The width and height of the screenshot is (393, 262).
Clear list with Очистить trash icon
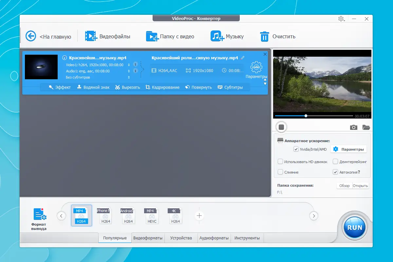click(x=264, y=36)
